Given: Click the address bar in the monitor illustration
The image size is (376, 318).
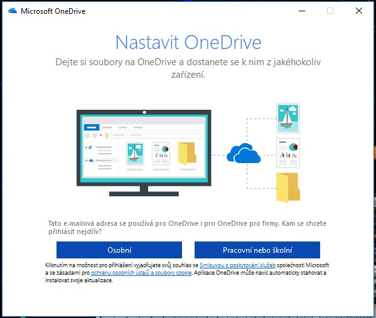Looking at the screenshot, I should (153, 135).
